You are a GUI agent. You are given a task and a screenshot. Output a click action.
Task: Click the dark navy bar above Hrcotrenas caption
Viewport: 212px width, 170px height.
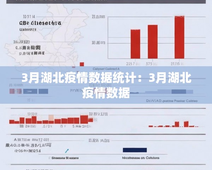[135, 150]
